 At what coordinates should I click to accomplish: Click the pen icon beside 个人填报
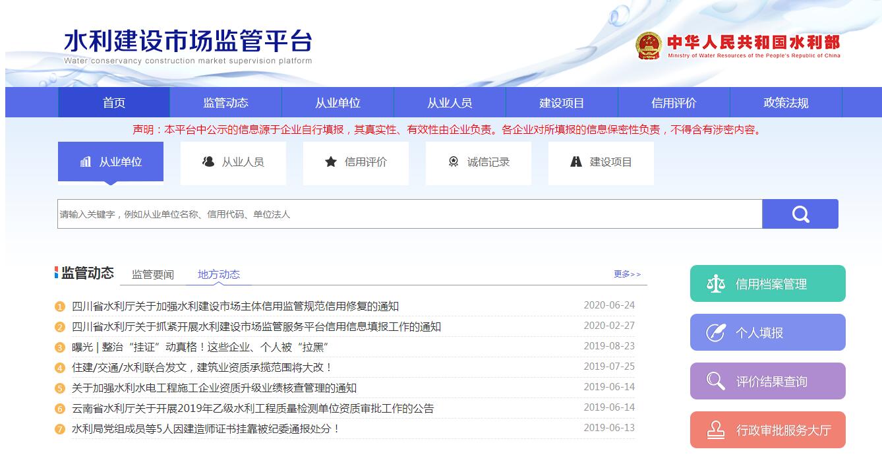pos(715,333)
